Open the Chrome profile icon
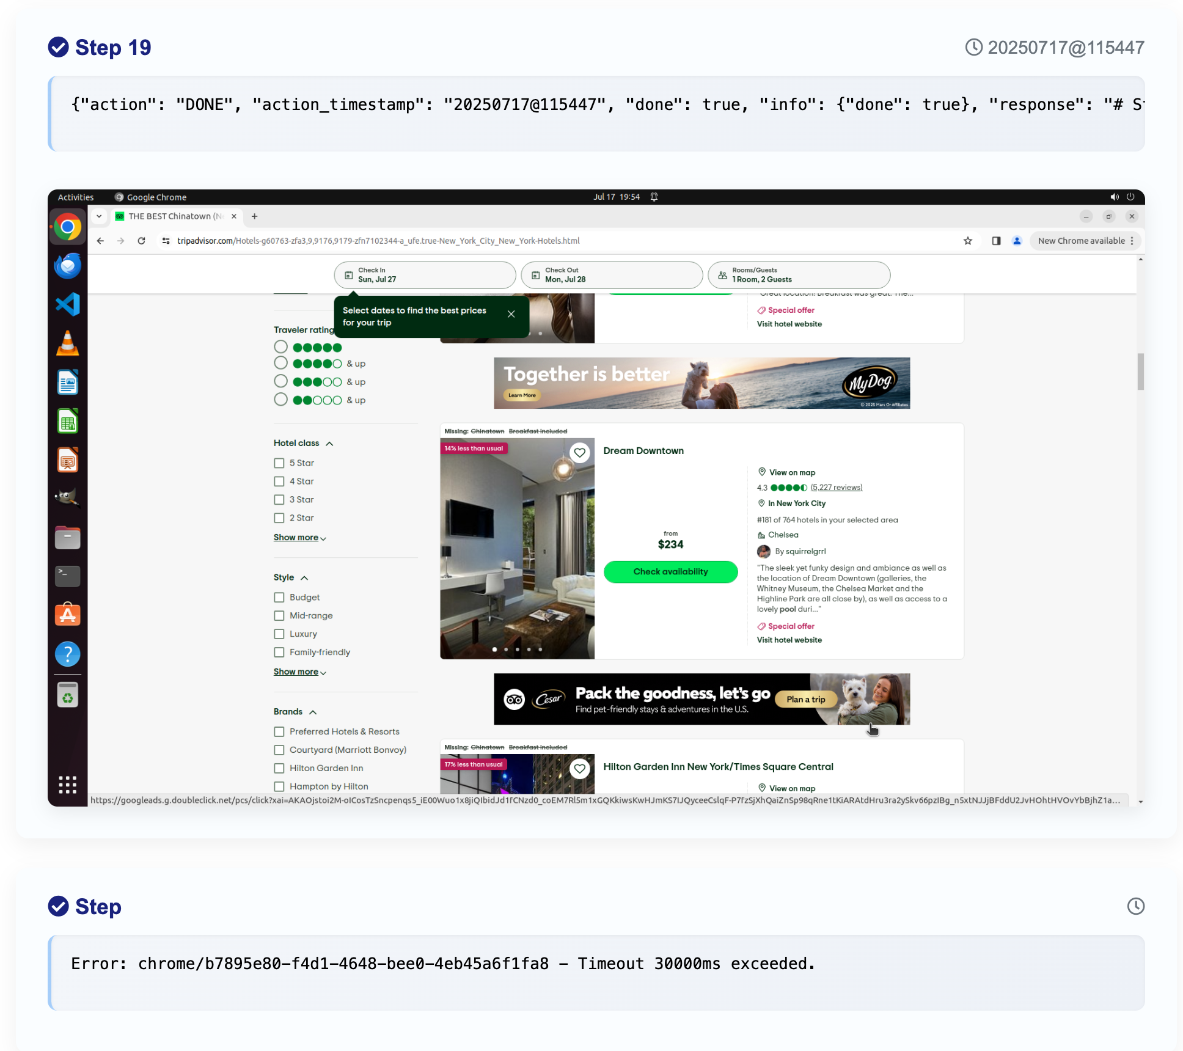This screenshot has width=1183, height=1051. click(1016, 241)
